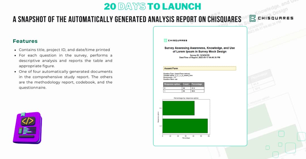306x159 pixels.
Task: Click the 'Features' heading
Action: click(x=25, y=41)
